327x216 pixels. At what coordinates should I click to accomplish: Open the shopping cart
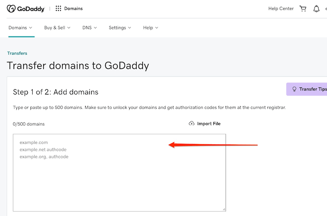(303, 9)
